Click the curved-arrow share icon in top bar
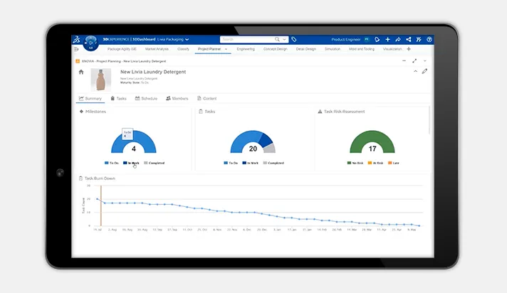The image size is (507, 293). coord(398,39)
